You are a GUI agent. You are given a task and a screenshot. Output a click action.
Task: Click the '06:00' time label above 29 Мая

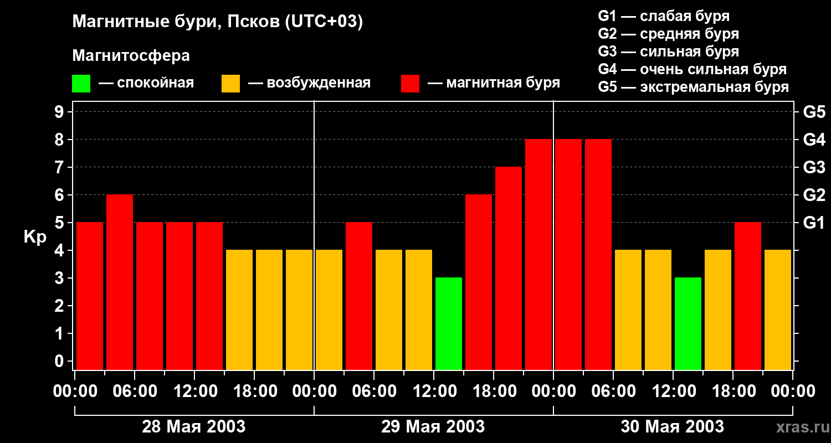374,392
